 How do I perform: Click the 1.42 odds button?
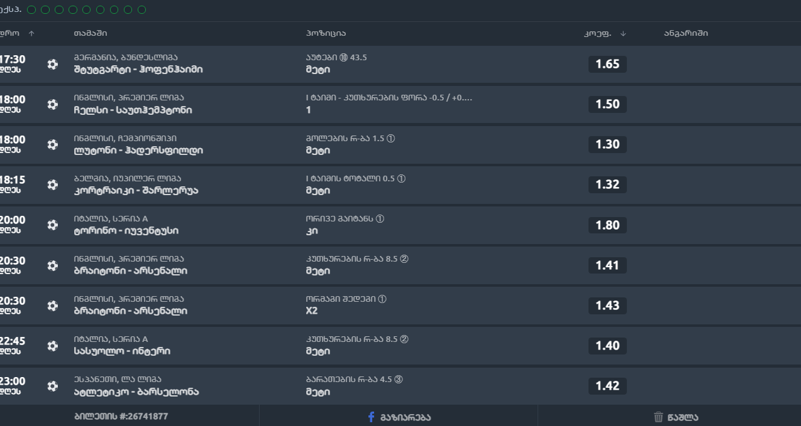point(607,386)
